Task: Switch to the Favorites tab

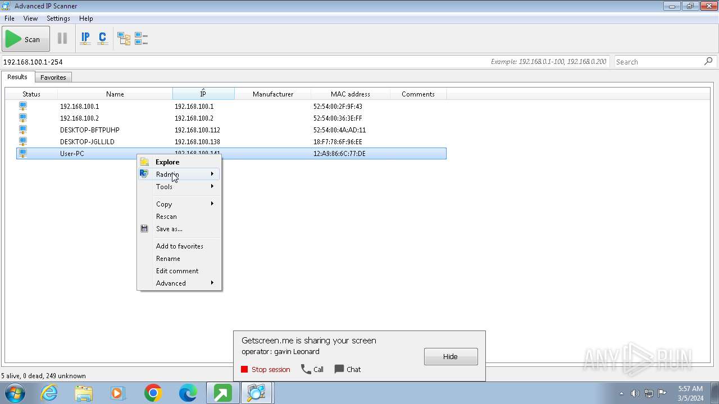Action: [x=53, y=77]
